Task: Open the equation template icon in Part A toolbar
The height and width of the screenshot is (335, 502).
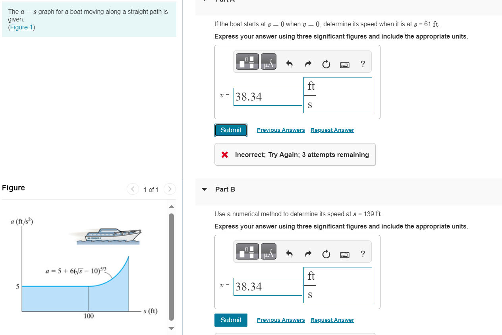Action: tap(247, 62)
